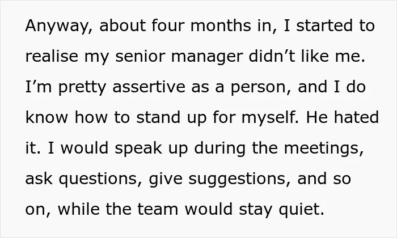Click the phrase "four months"
Screen dimensions: 397x238
click(x=201, y=25)
